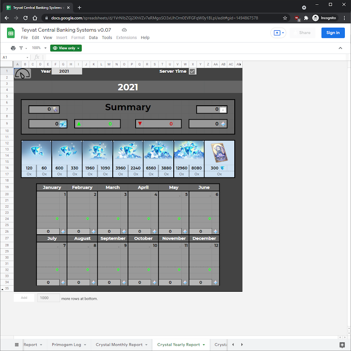The height and width of the screenshot is (351, 351).
Task: Click the green up triangle icon
Action: 79,124
